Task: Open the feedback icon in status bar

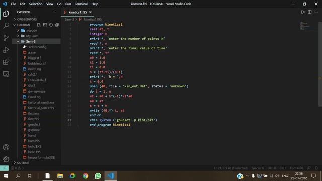Action: [x=309, y=168]
